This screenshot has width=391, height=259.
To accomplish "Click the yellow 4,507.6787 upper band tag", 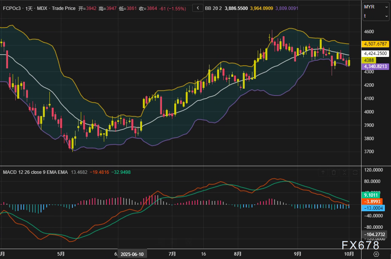I will click(x=375, y=44).
